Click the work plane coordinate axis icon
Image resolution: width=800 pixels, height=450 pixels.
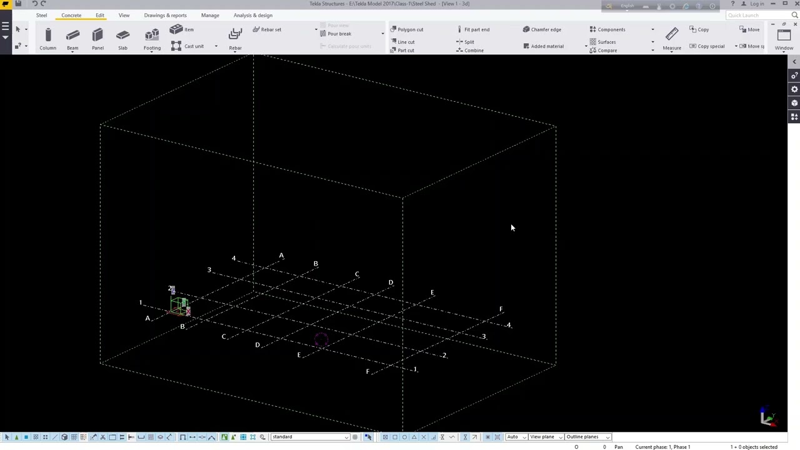click(x=767, y=417)
